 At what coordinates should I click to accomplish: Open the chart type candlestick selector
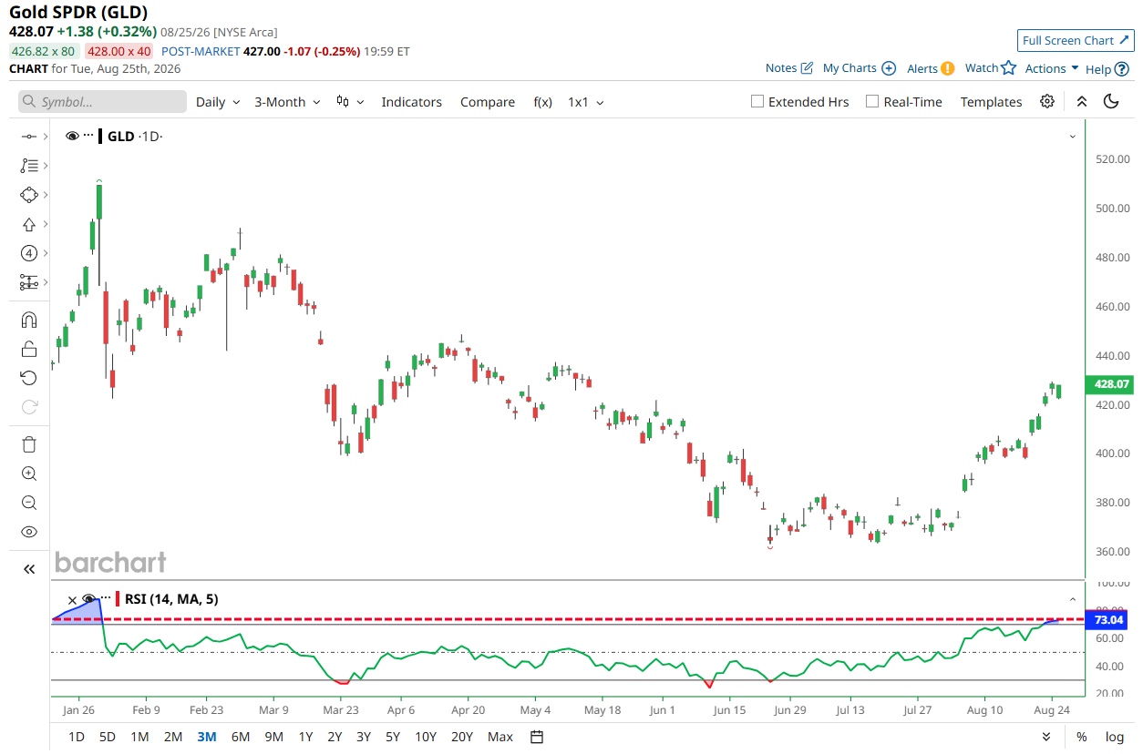349,101
